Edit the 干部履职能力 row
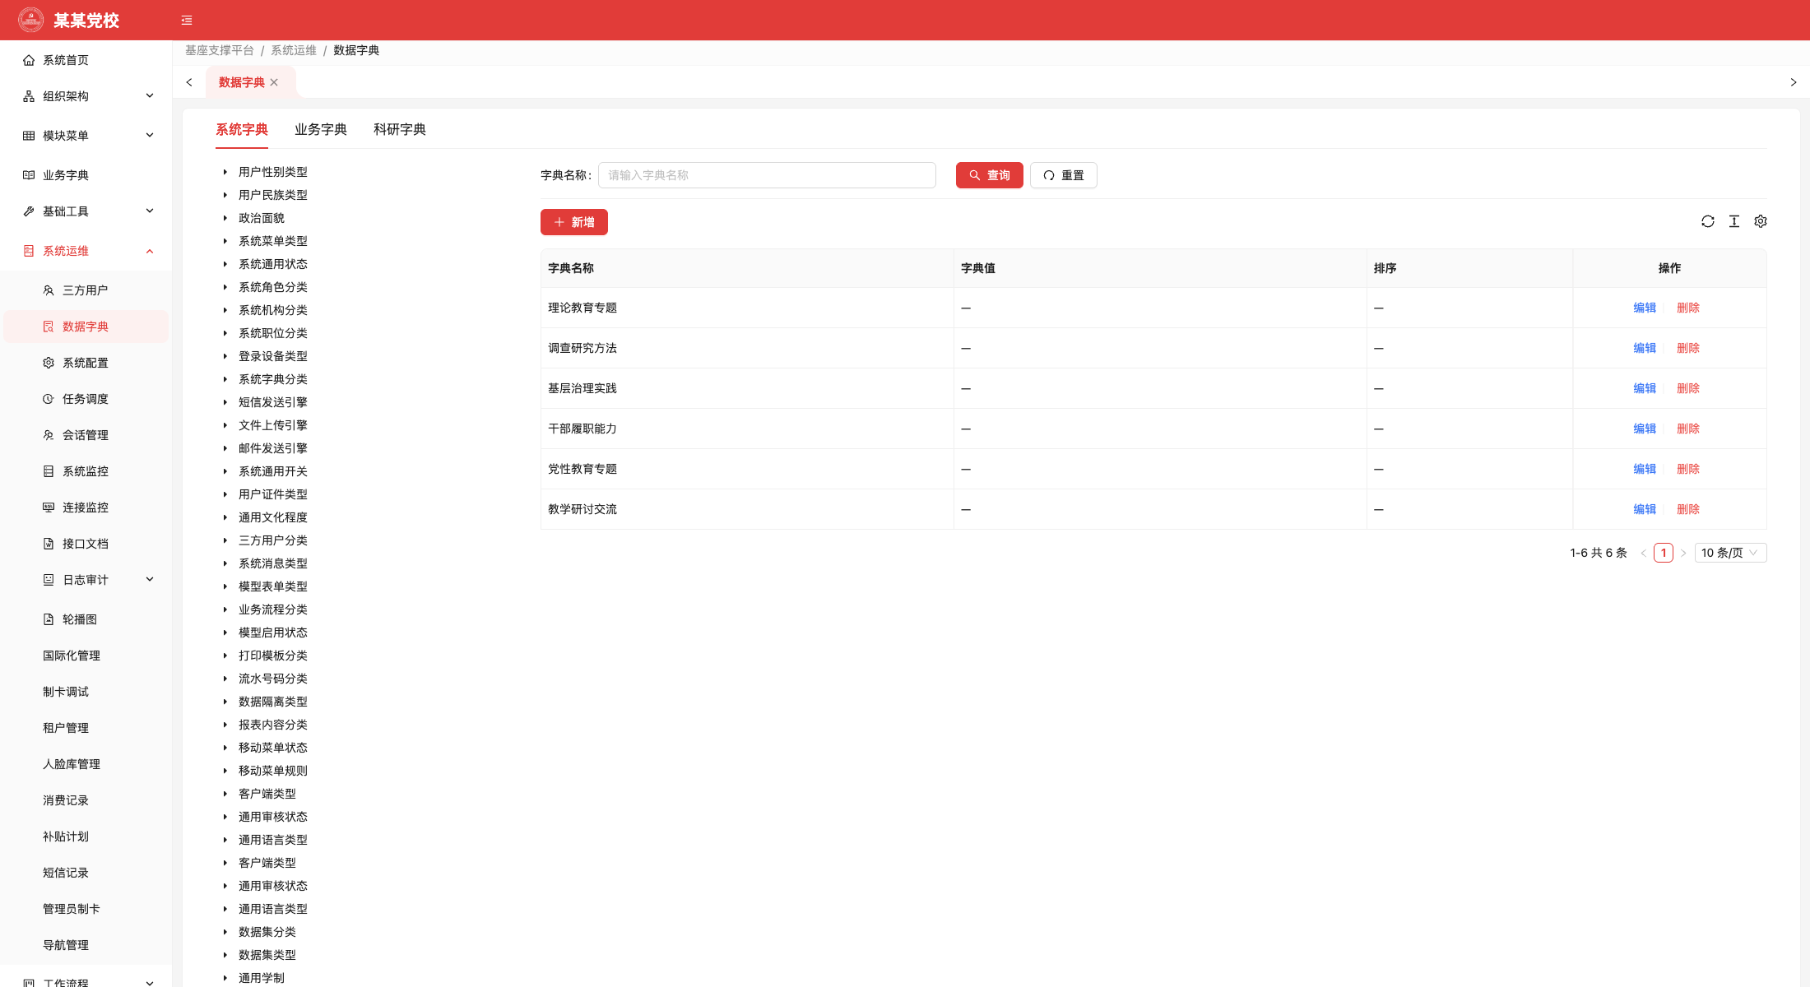Screen dimensions: 1810x987 pos(1645,429)
